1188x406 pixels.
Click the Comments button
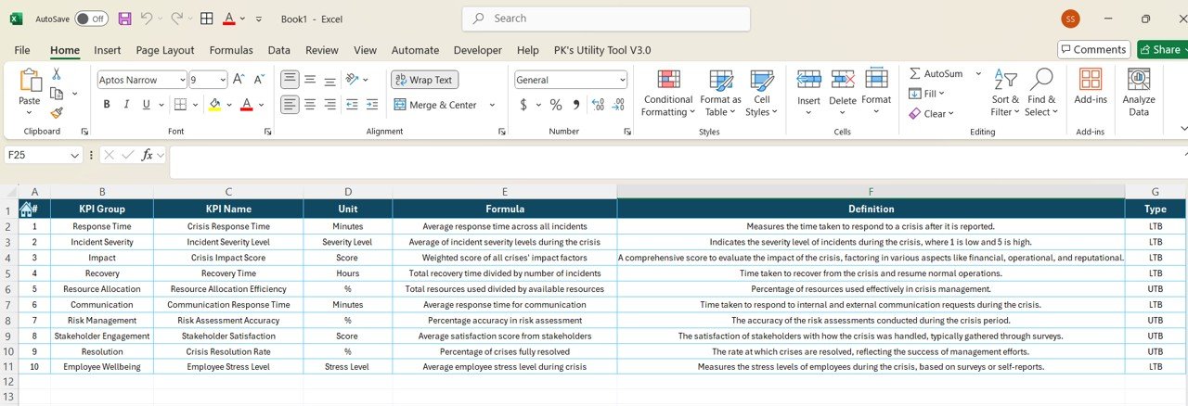coord(1094,49)
